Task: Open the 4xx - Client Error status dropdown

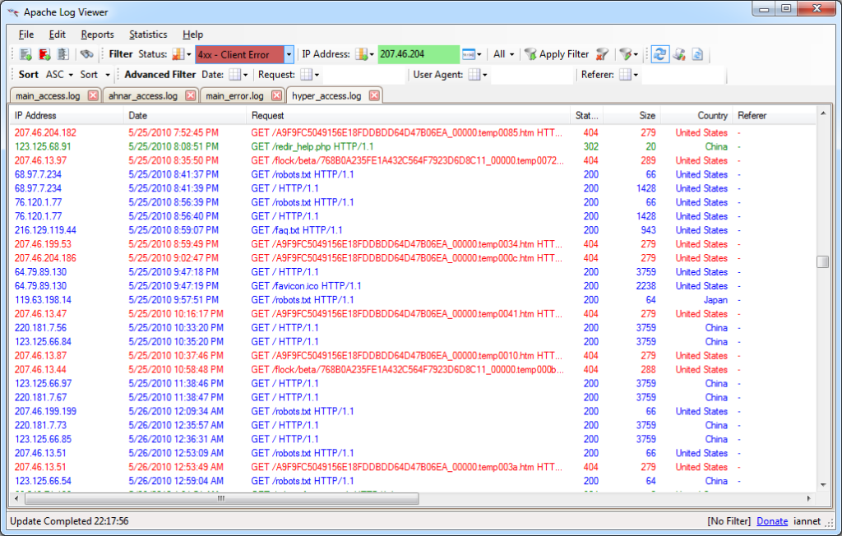Action: coord(289,54)
